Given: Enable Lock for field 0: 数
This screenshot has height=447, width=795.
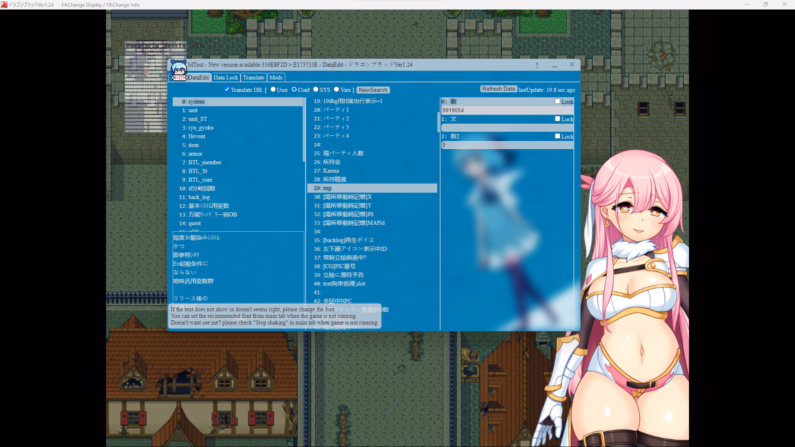Looking at the screenshot, I should [557, 101].
